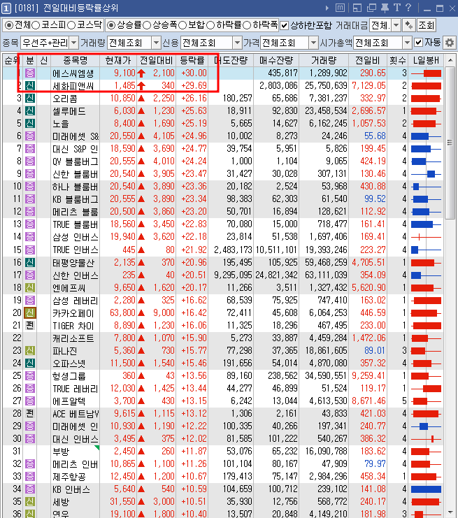Click the 종목명 column header
Image resolution: width=458 pixels, height=518 pixels.
click(76, 60)
